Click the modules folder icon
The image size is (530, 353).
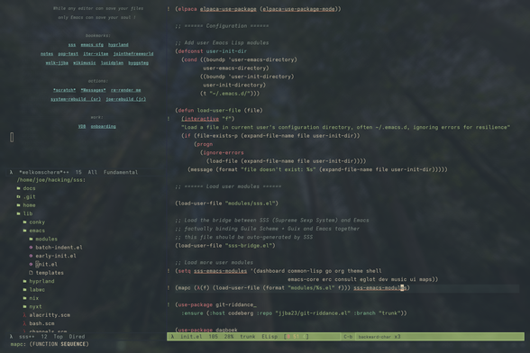[x=31, y=239]
